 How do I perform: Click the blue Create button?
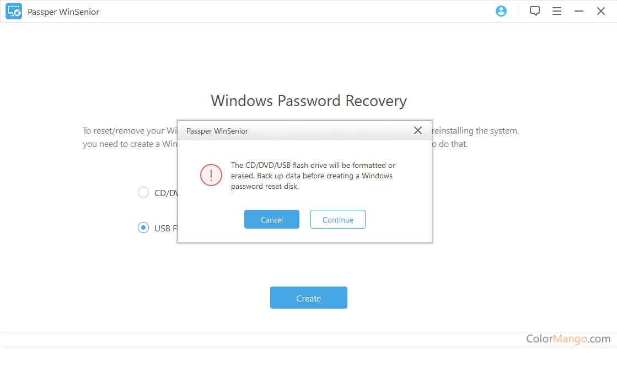(308, 298)
